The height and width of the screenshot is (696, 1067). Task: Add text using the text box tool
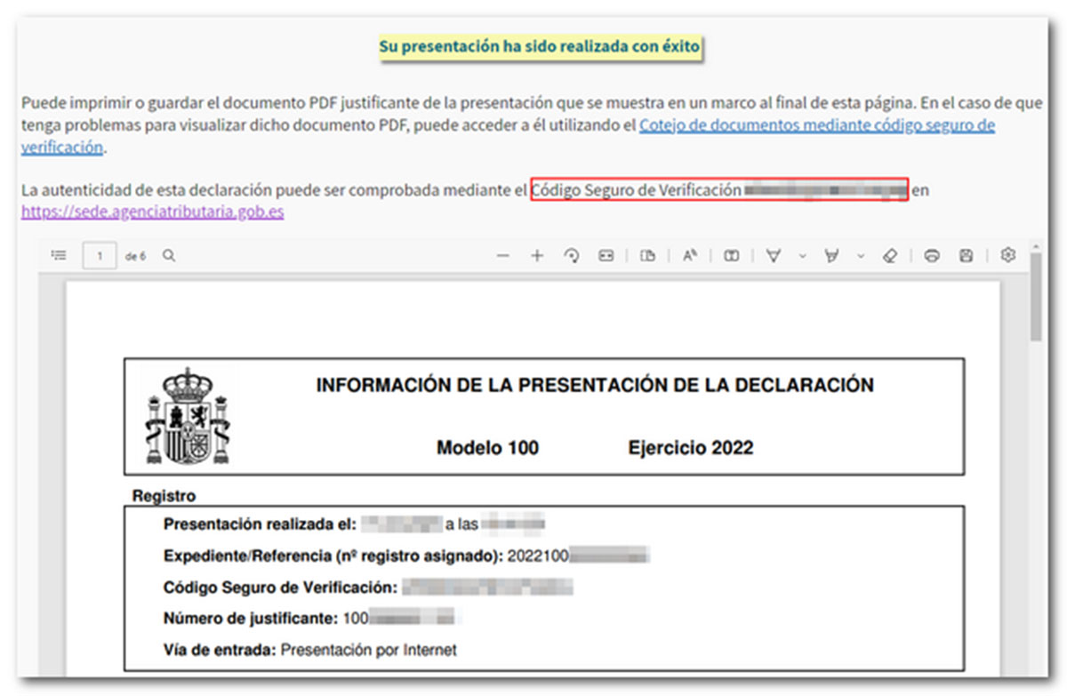[x=731, y=256]
